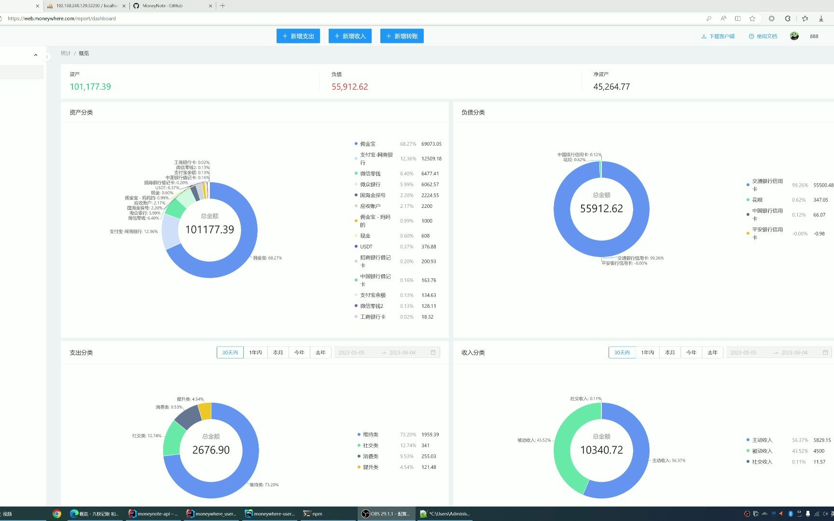Toggle 佣金宝 legend dot in asset chart

[356, 144]
